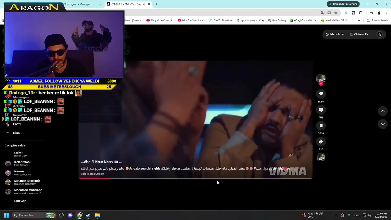This screenshot has height=220, width=391.
Task: Close the Instagram Messages tab
Action: [x=100, y=4]
